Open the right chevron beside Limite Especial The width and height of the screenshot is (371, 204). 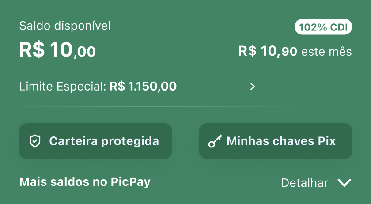(x=253, y=87)
